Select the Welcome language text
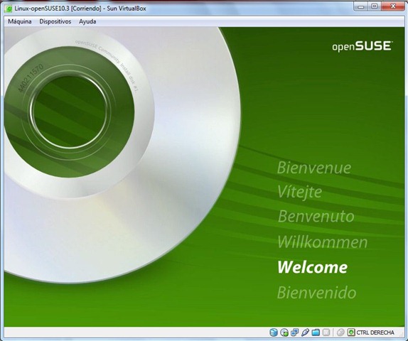408x341 pixels. tap(313, 267)
